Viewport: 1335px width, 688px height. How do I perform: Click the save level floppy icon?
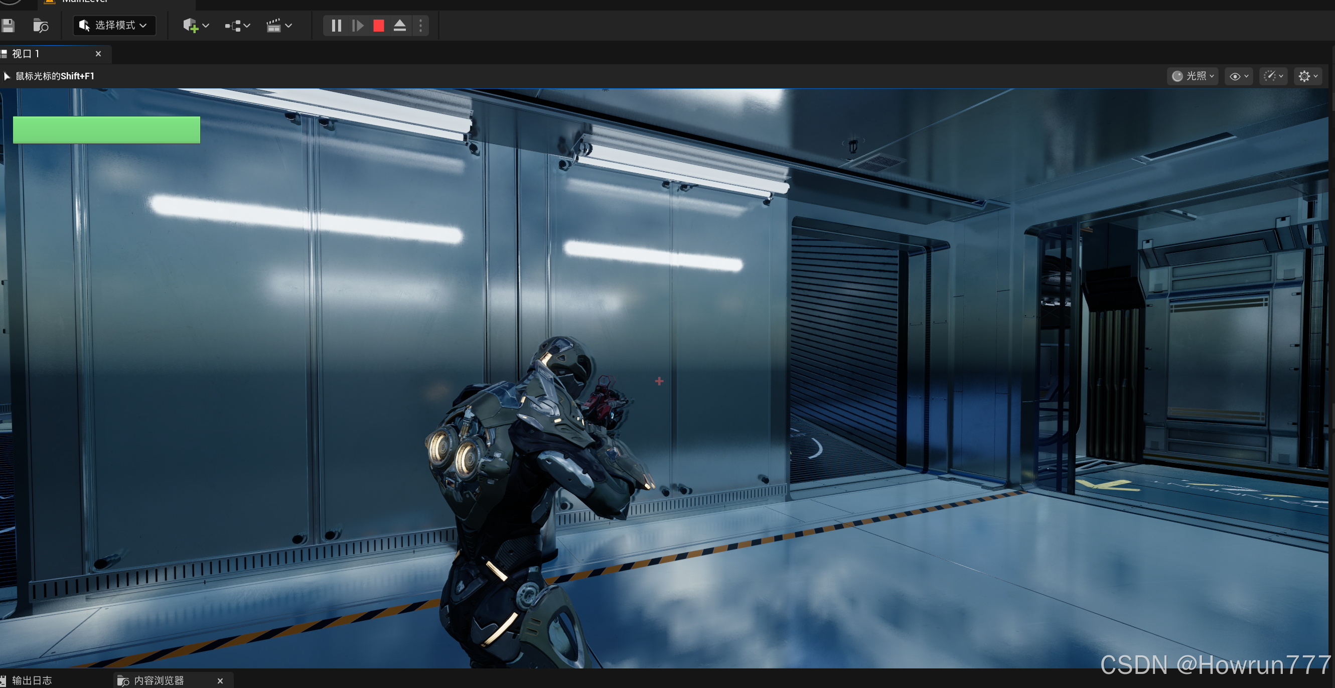tap(9, 26)
